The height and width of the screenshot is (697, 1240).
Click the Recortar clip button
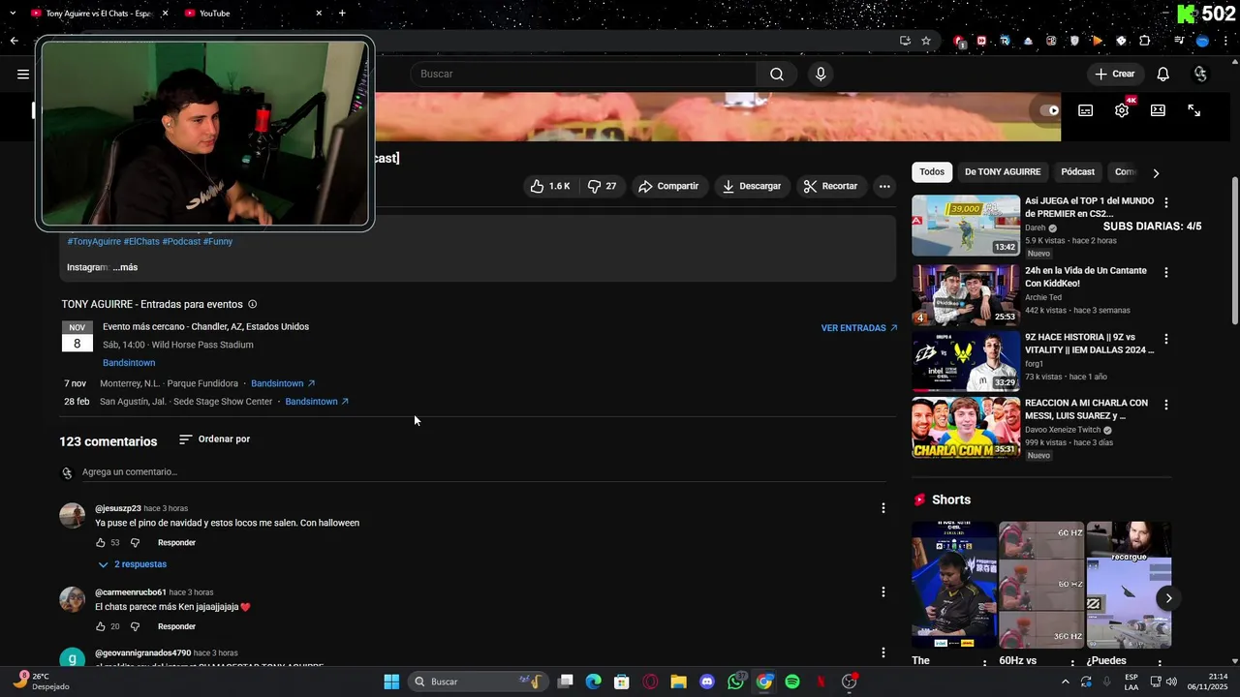(830, 186)
